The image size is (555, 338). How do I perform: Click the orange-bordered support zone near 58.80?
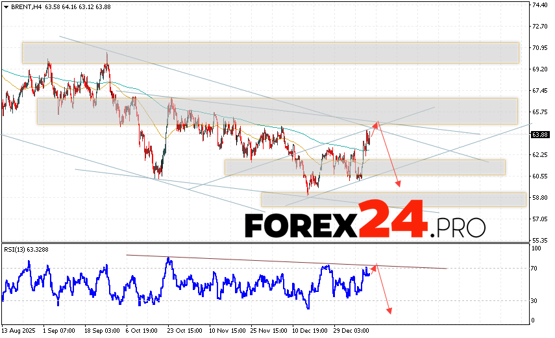tap(393, 199)
